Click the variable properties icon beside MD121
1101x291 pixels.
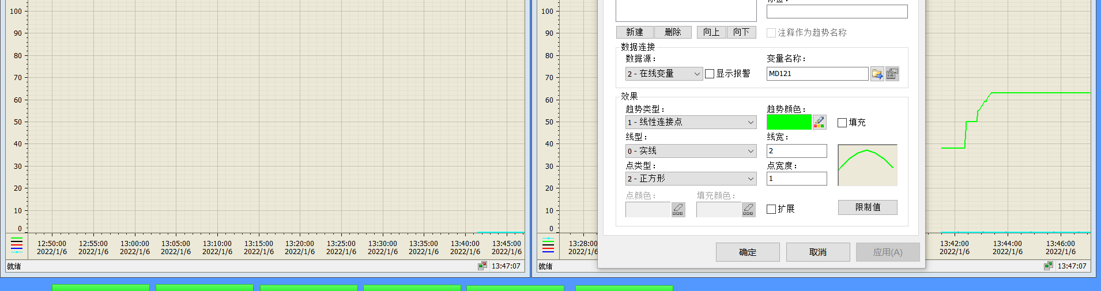pos(892,74)
